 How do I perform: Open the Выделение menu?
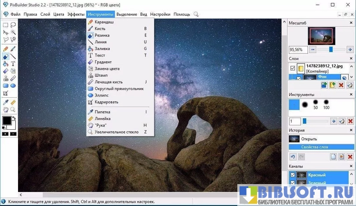click(127, 14)
